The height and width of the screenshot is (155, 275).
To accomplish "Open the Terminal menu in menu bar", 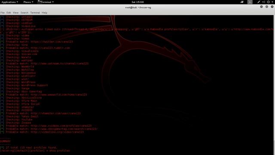I will click(x=35, y=12).
